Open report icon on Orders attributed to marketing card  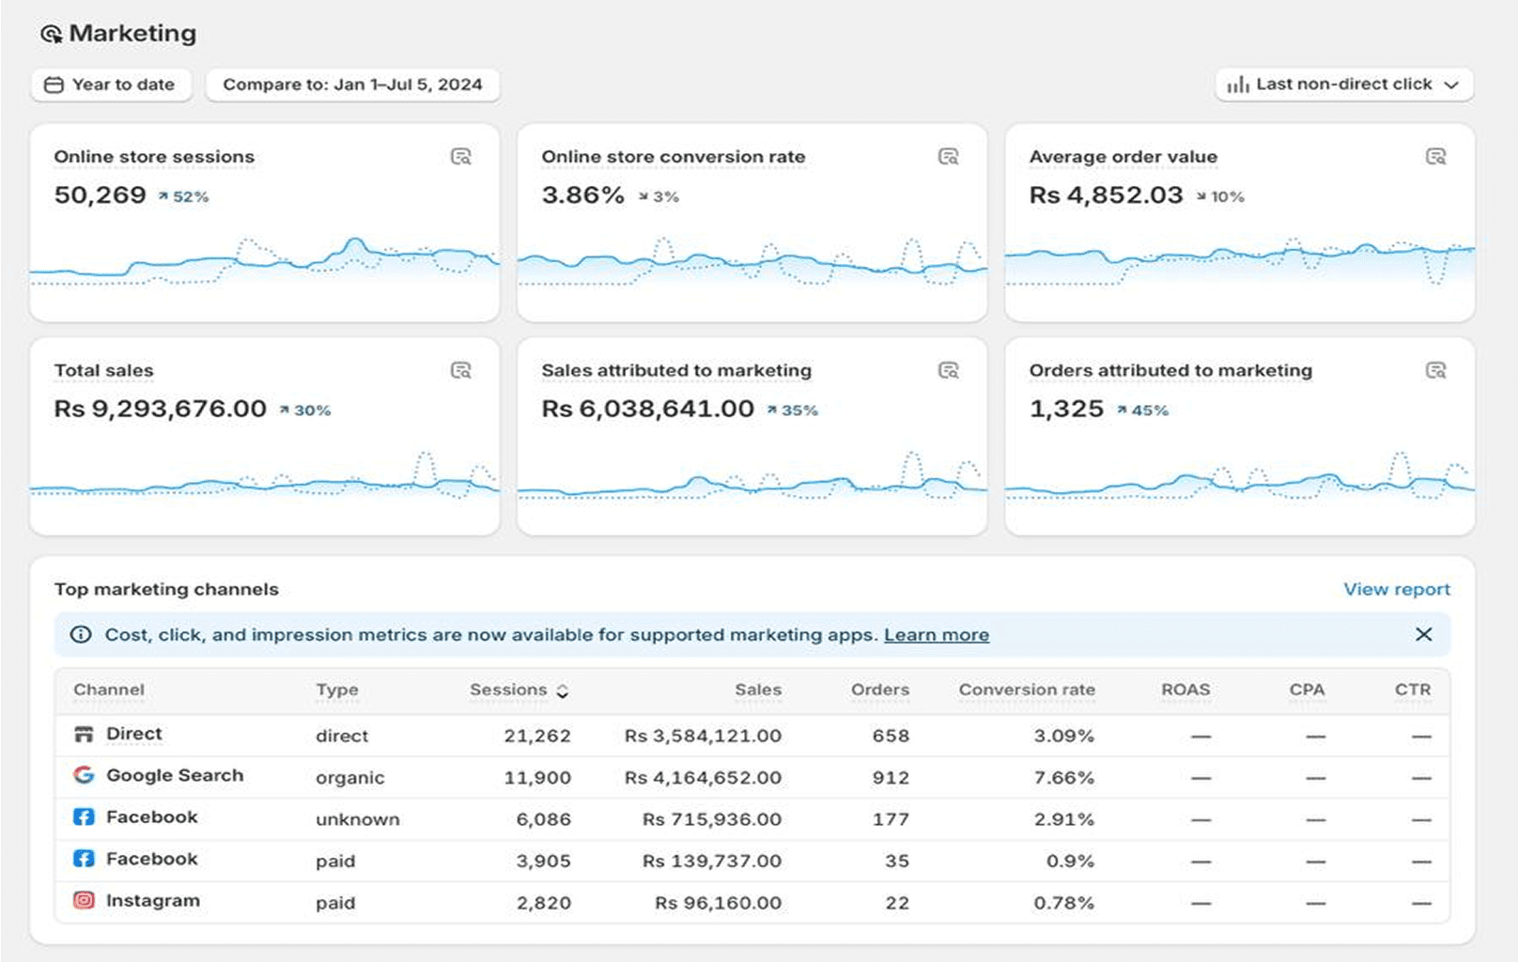(1435, 370)
